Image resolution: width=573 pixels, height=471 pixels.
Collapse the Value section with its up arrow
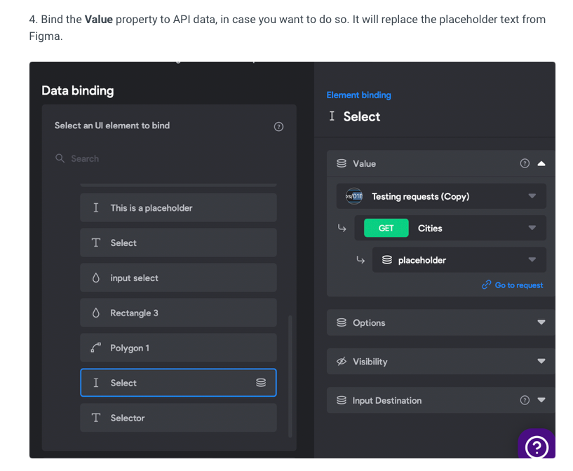[x=541, y=163]
